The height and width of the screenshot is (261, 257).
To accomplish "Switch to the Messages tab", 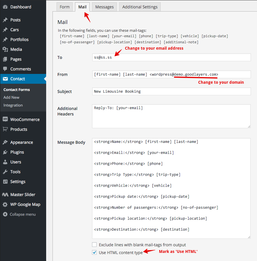I will (104, 7).
